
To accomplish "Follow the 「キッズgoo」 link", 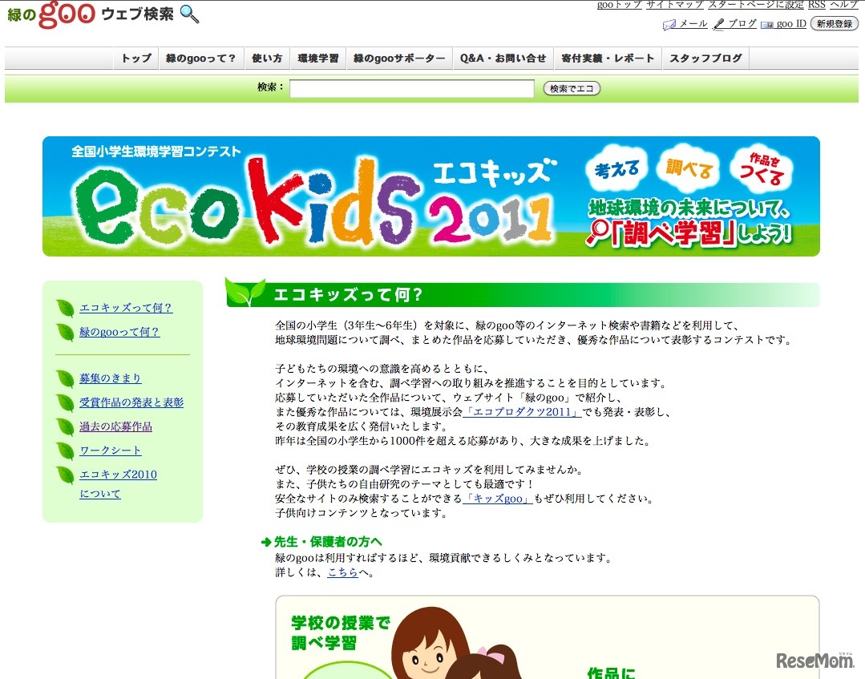I will point(498,499).
